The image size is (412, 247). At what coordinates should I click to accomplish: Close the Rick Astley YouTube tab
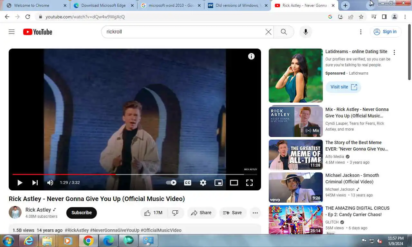coord(333,5)
